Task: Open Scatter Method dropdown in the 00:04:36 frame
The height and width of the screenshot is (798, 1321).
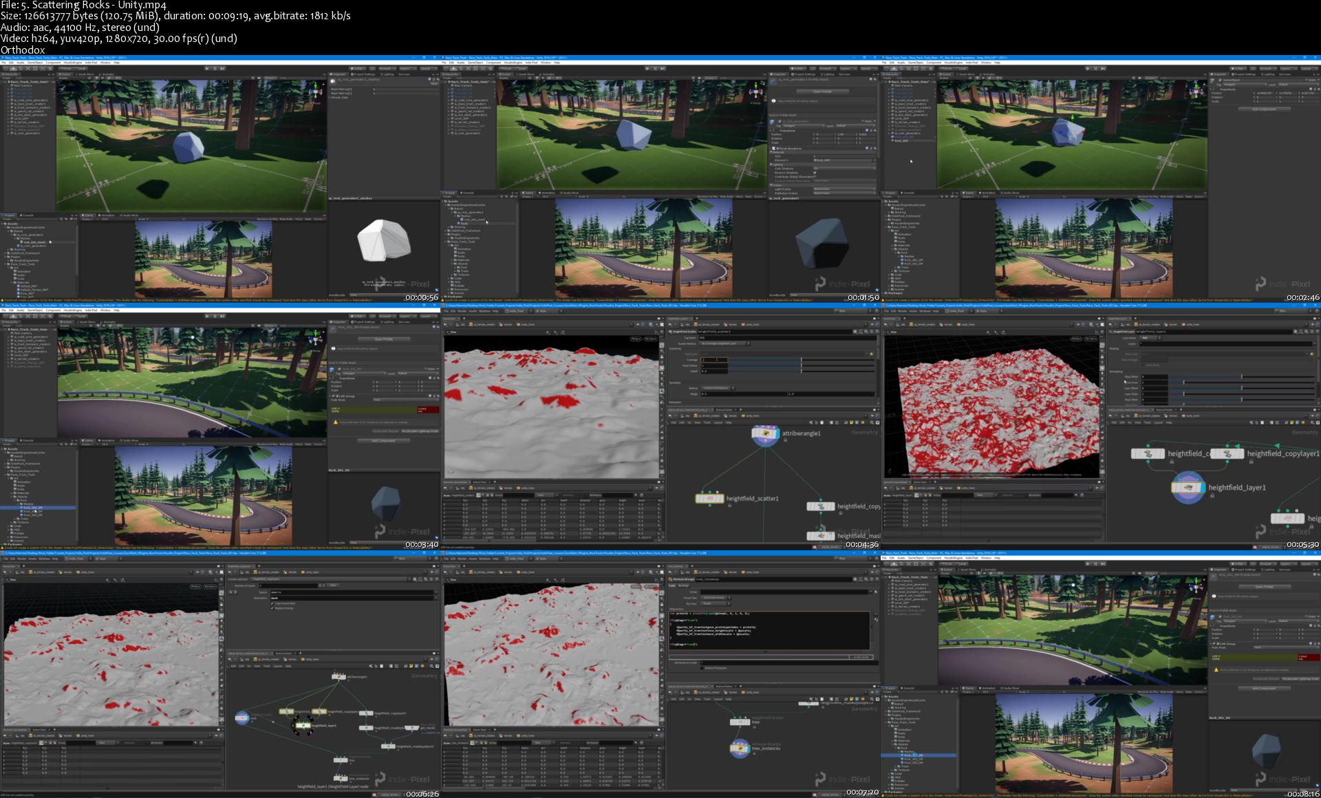Action: [724, 343]
